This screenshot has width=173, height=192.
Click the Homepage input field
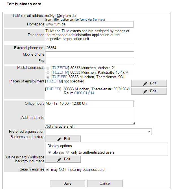click(x=89, y=25)
